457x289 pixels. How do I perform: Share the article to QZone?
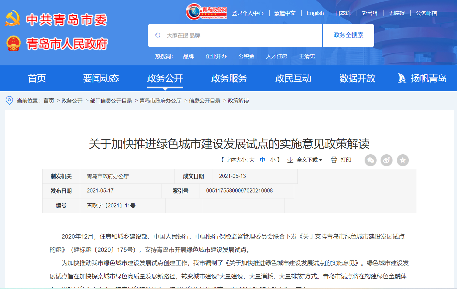[x=402, y=160]
